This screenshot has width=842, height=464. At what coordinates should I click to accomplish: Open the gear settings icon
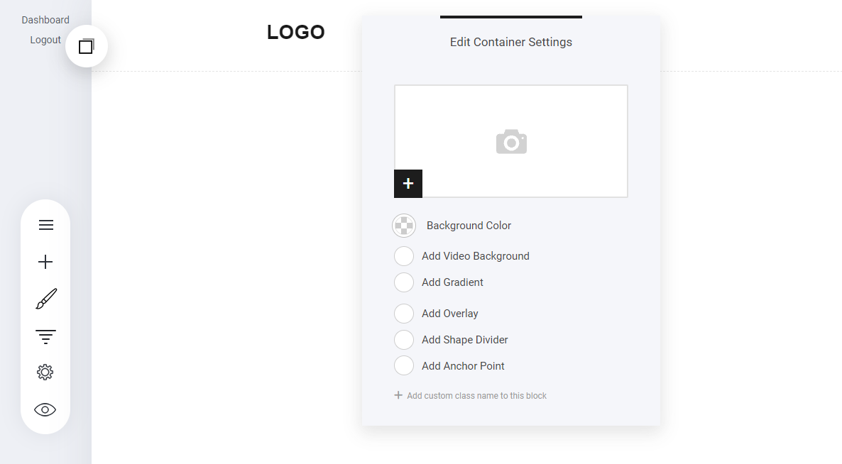click(x=45, y=372)
